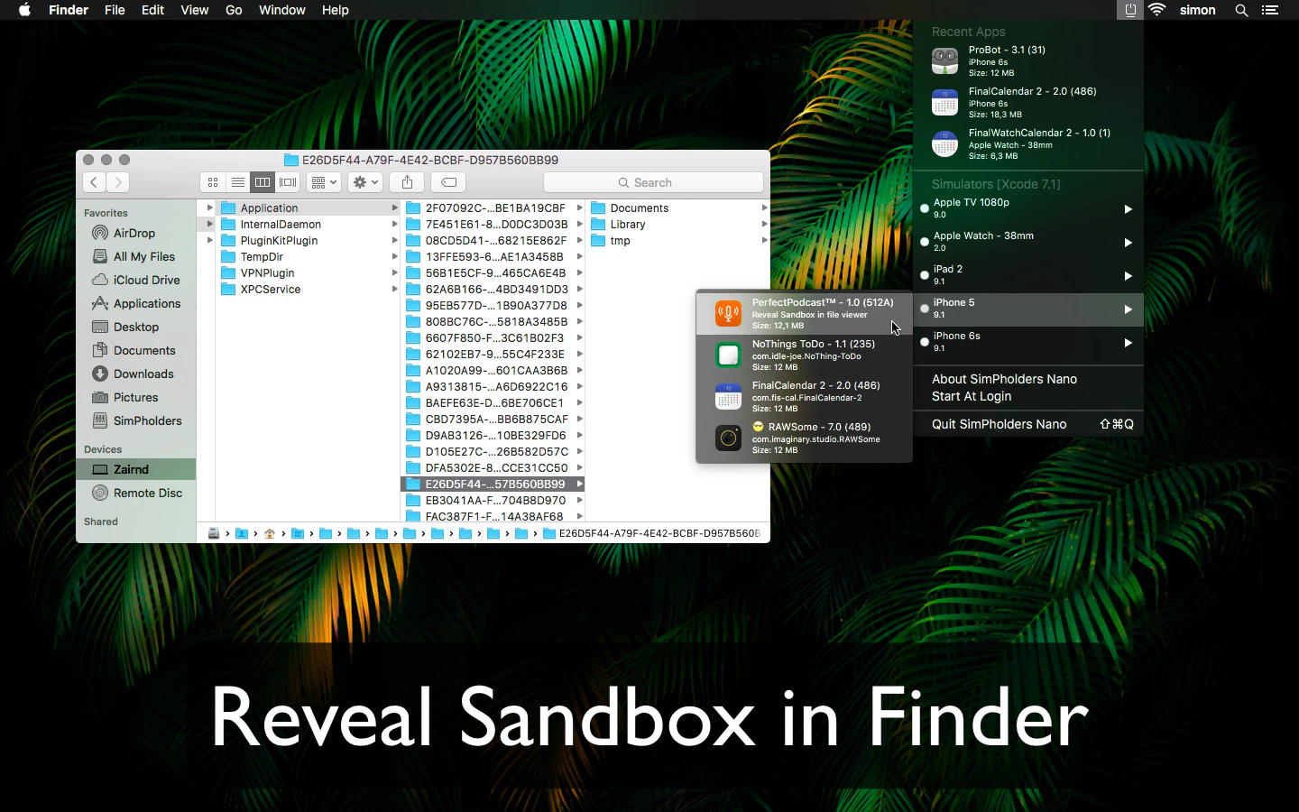Open the SimPholders Nano menu bar icon
The height and width of the screenshot is (812, 1299).
point(1129,10)
